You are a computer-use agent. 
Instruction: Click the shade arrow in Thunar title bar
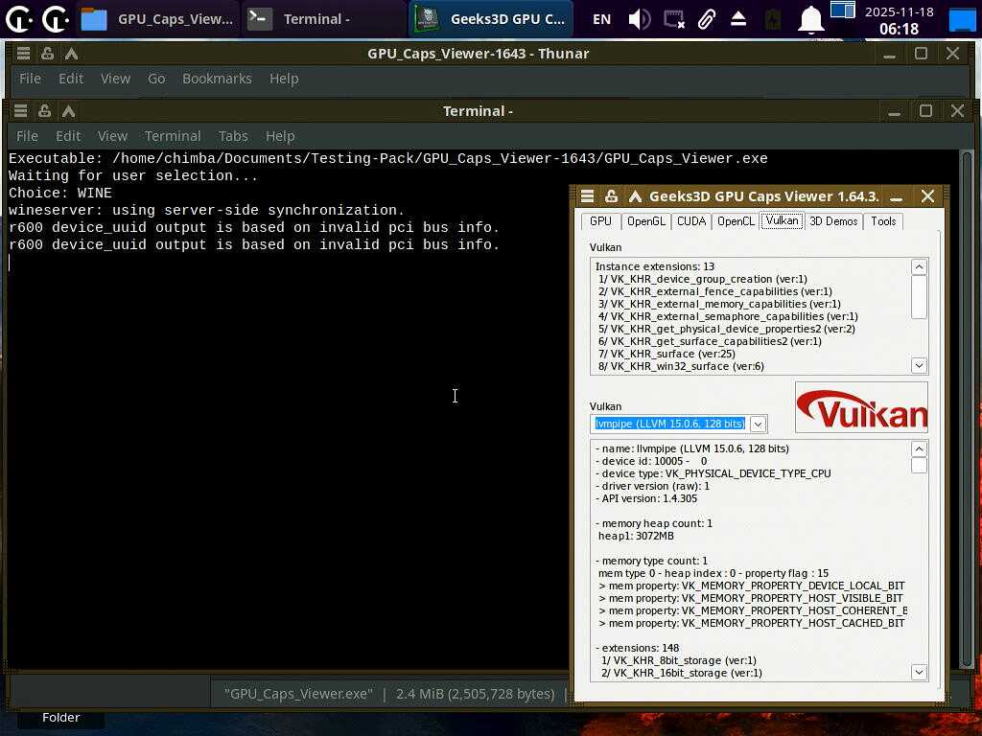click(71, 54)
